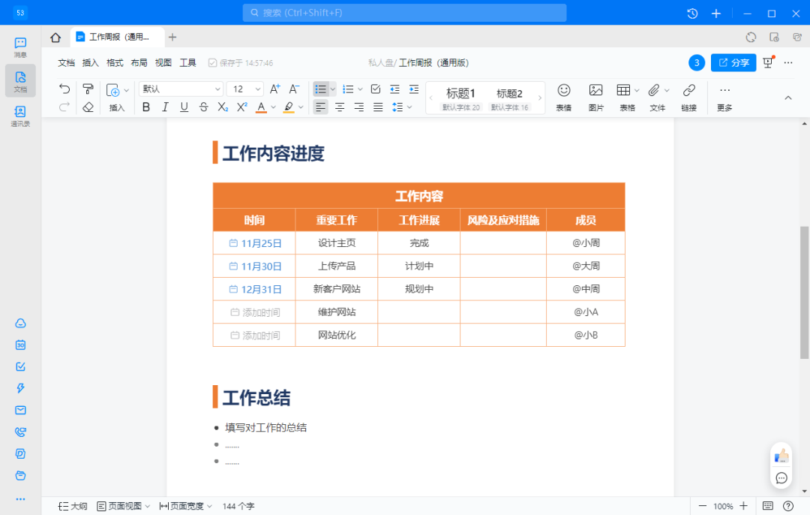The height and width of the screenshot is (515, 810).
Task: Click the emoji (表情) smiley icon
Action: 563,91
